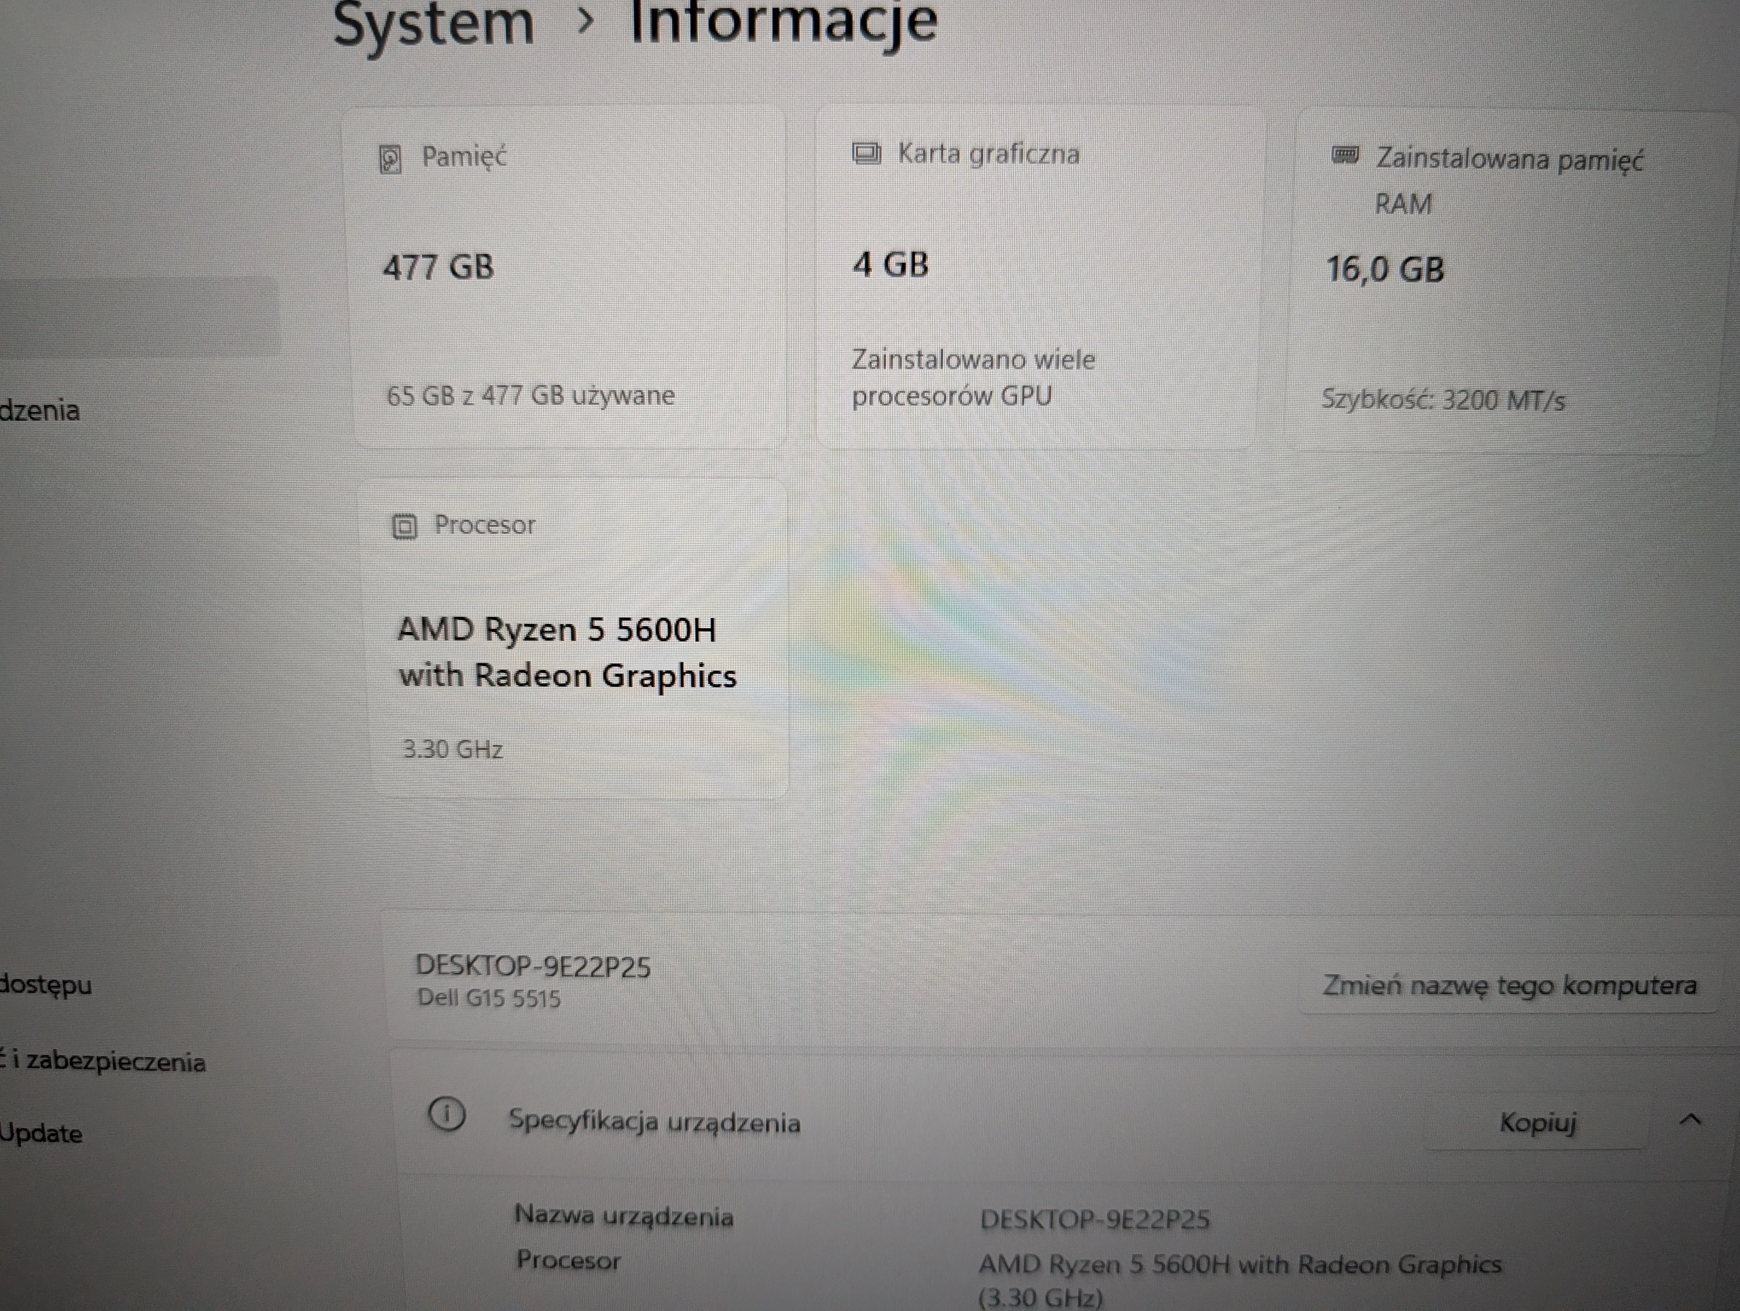
Task: Click the info circle beside Specyfikacja urządzenia
Action: 449,1114
